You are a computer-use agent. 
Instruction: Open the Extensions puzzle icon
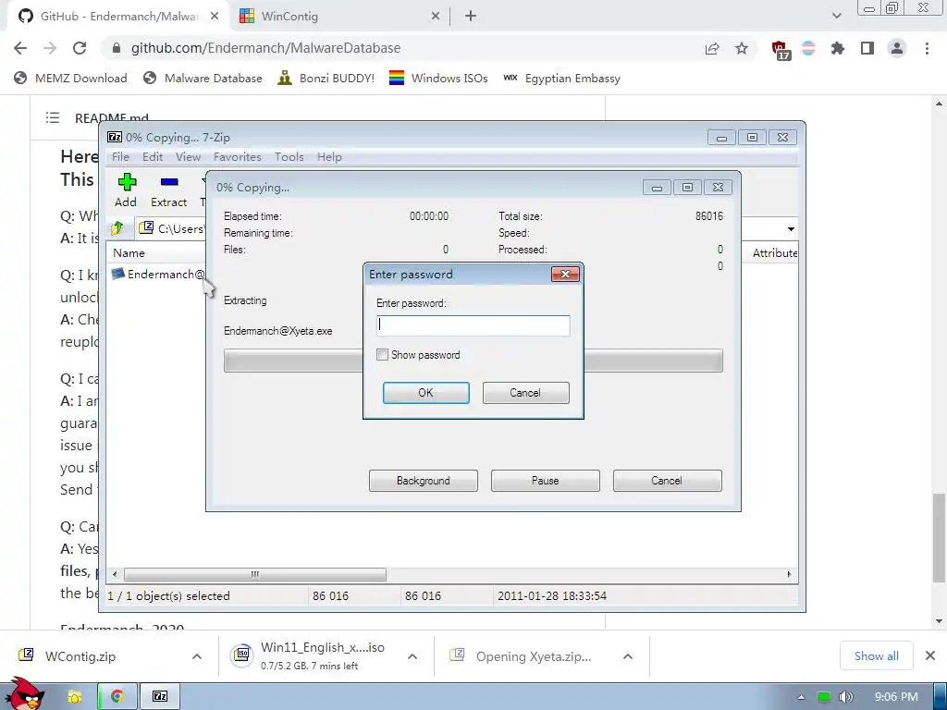click(837, 48)
